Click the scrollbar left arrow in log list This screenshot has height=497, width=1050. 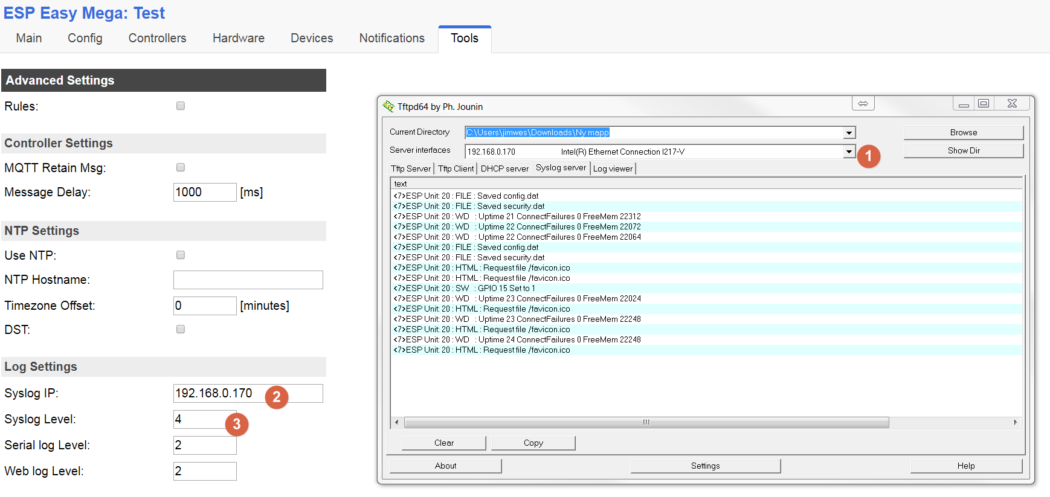pyautogui.click(x=396, y=422)
